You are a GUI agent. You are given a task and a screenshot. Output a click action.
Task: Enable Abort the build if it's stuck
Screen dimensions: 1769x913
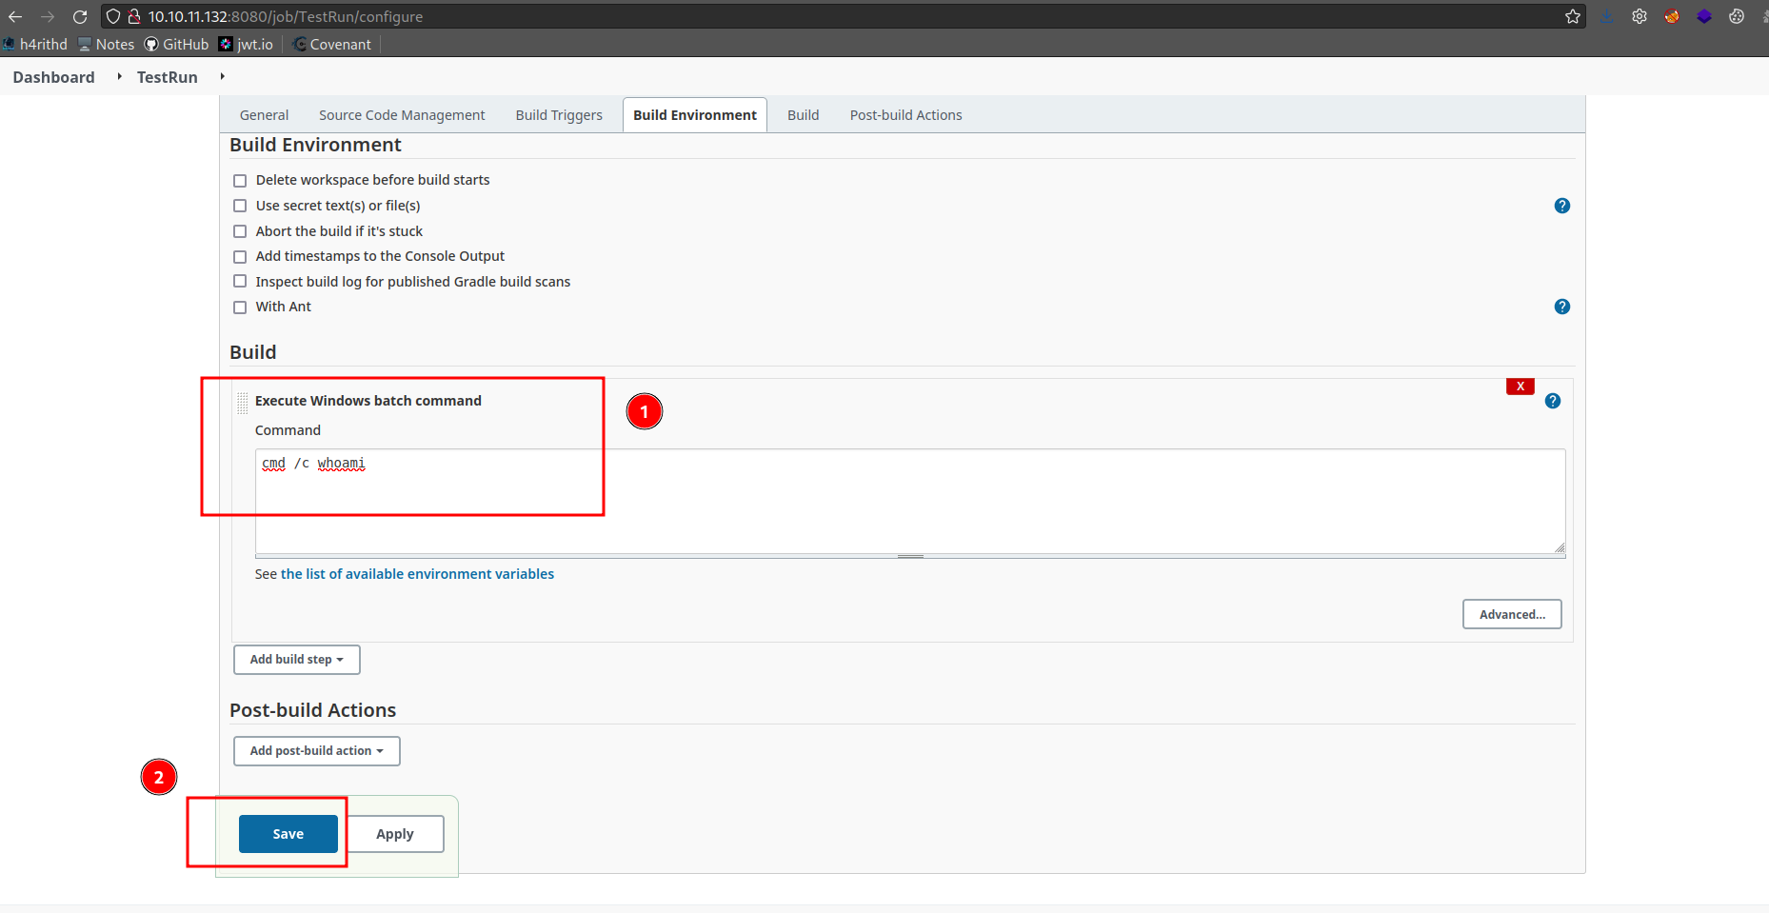(x=240, y=231)
